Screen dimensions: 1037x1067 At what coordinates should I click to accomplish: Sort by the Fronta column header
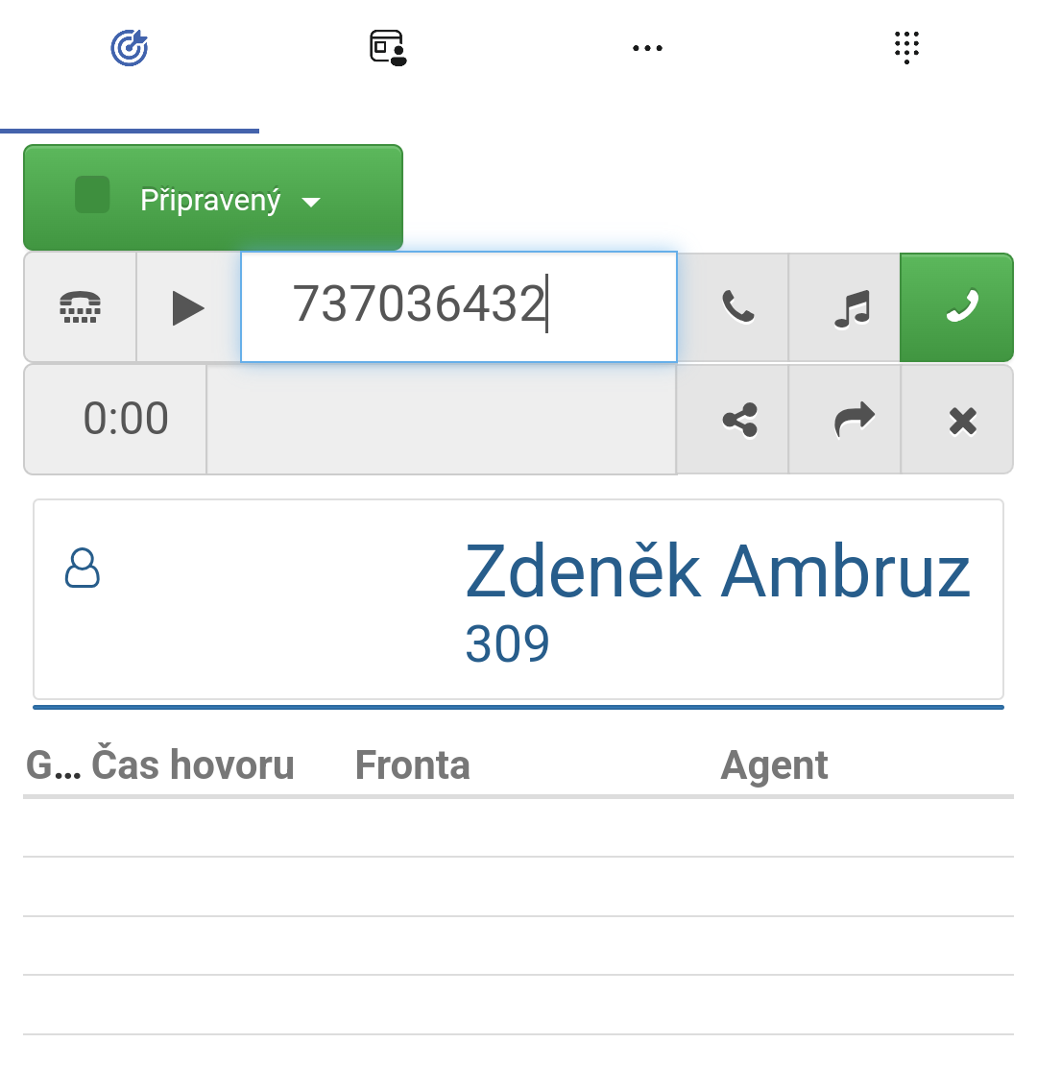point(412,764)
